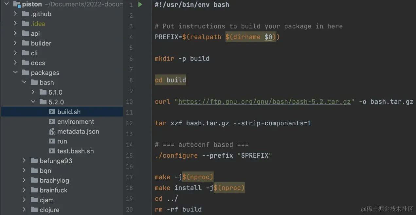The height and width of the screenshot is (215, 416).
Task: Expand the .idea folder arrow
Action: tap(15, 24)
